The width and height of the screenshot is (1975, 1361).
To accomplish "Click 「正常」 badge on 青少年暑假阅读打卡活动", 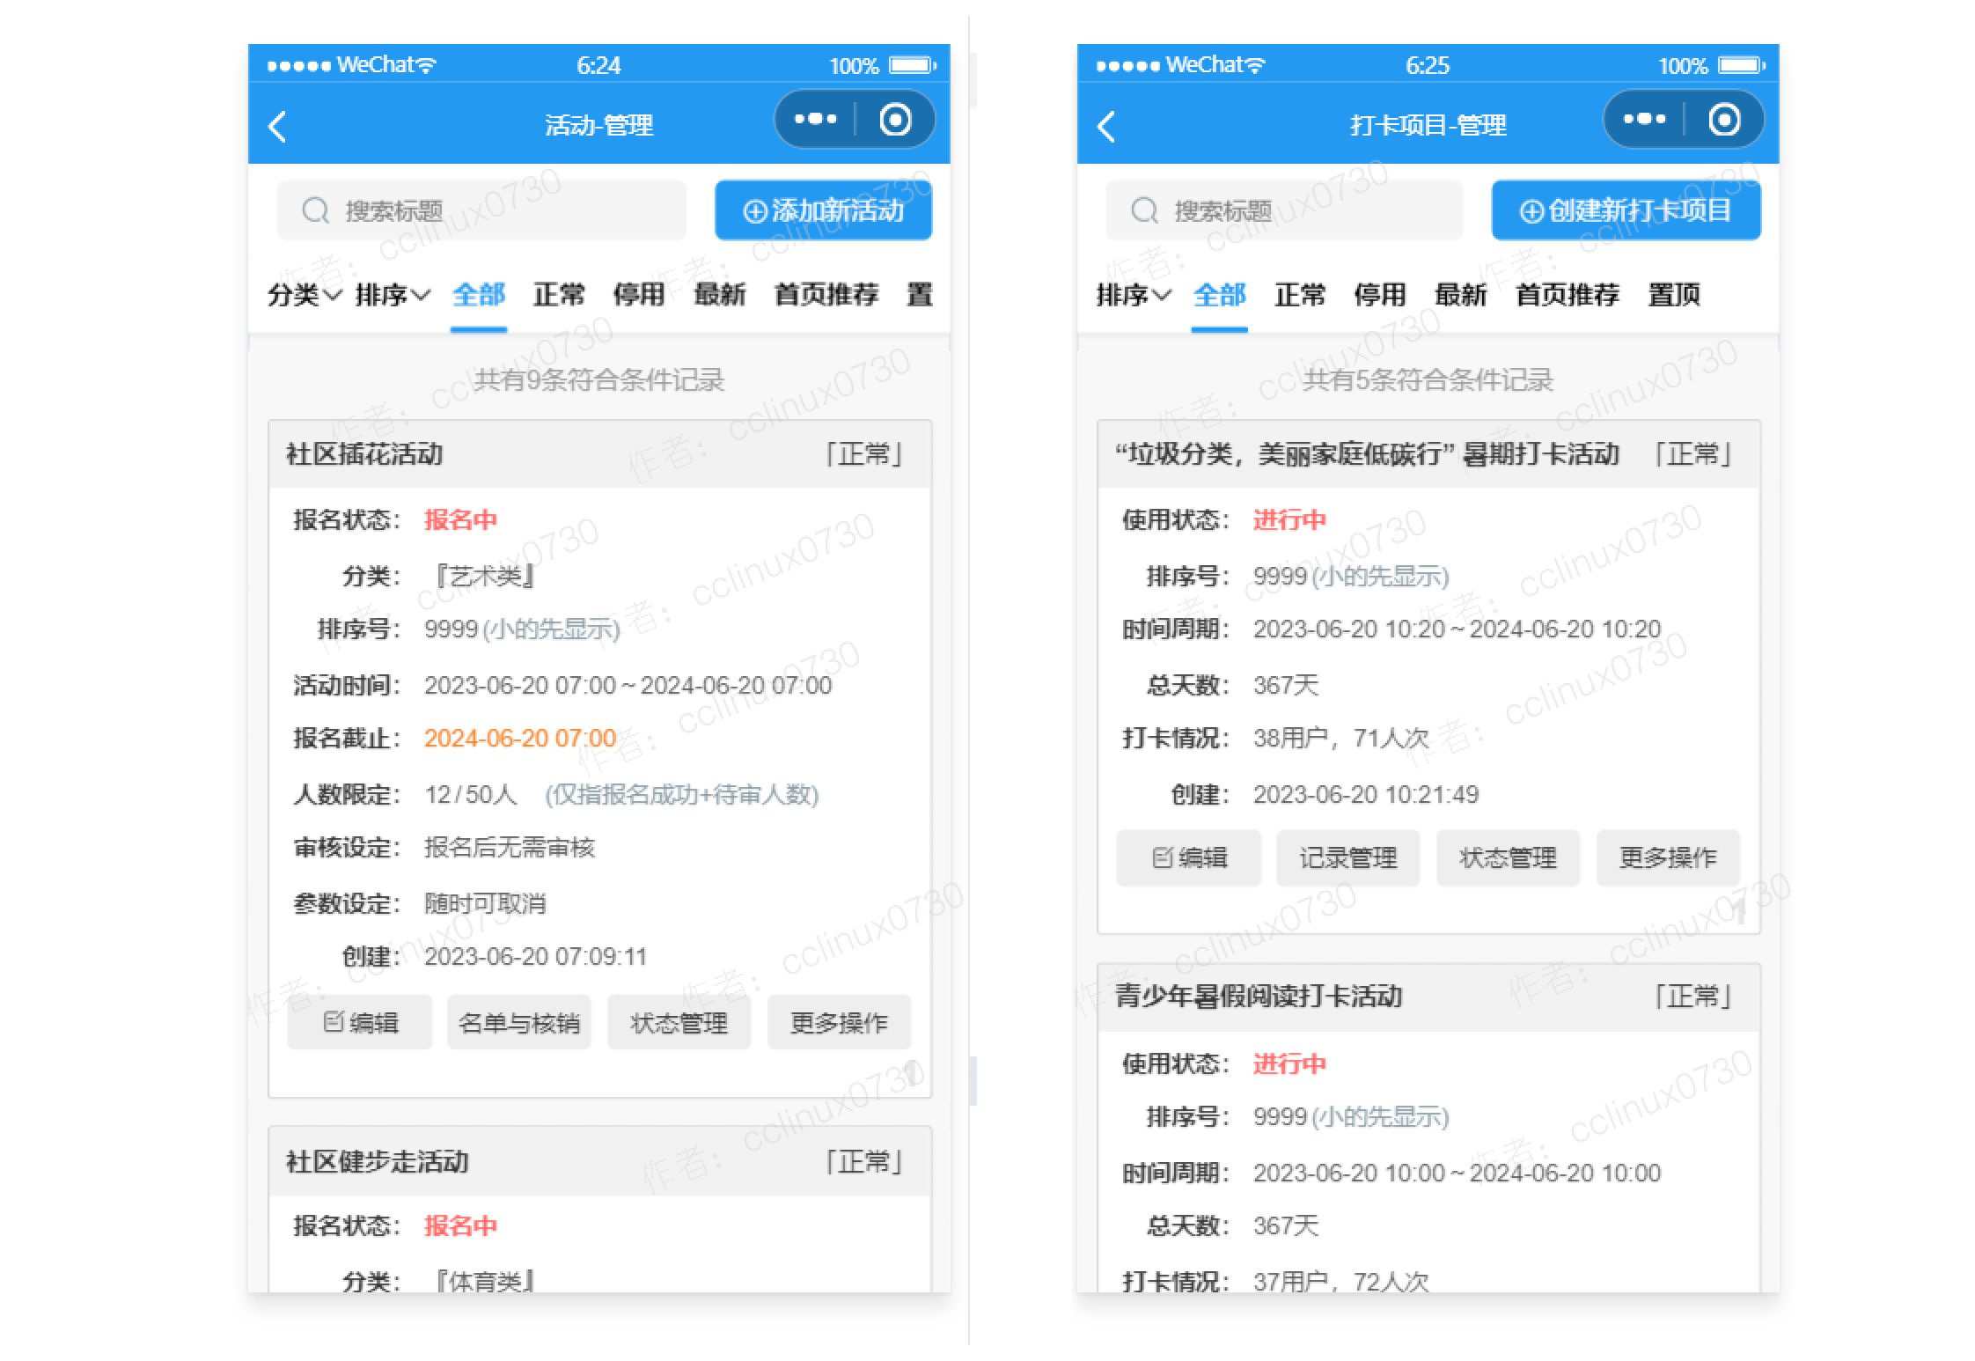I will (x=1692, y=997).
